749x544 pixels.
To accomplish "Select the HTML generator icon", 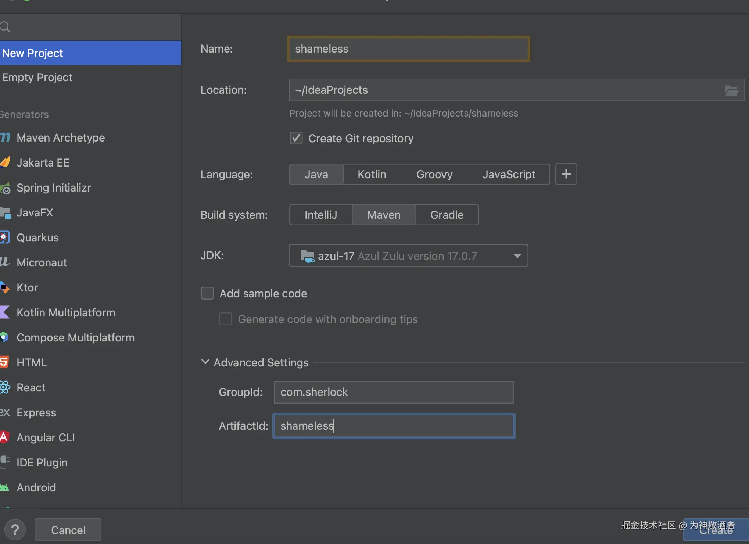I will (4, 362).
